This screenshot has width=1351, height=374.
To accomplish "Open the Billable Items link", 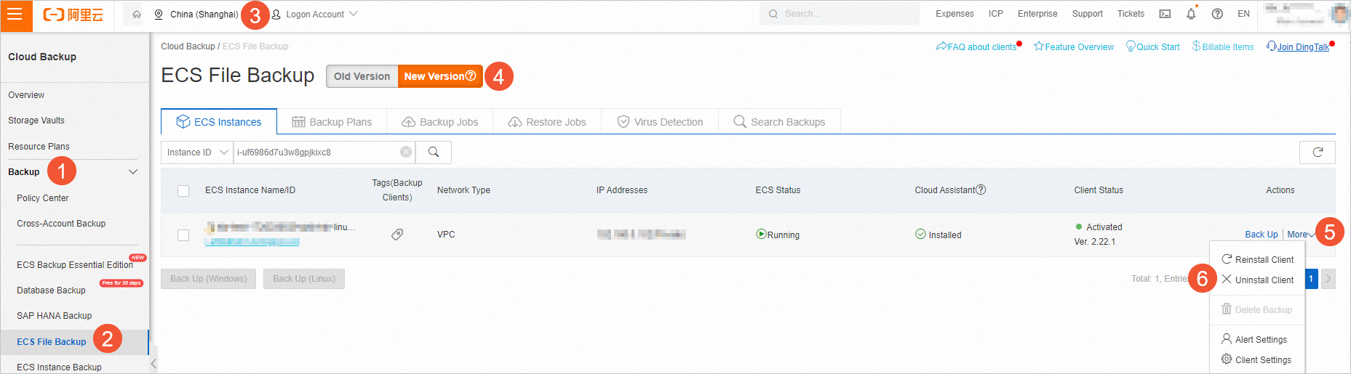I will coord(1223,47).
